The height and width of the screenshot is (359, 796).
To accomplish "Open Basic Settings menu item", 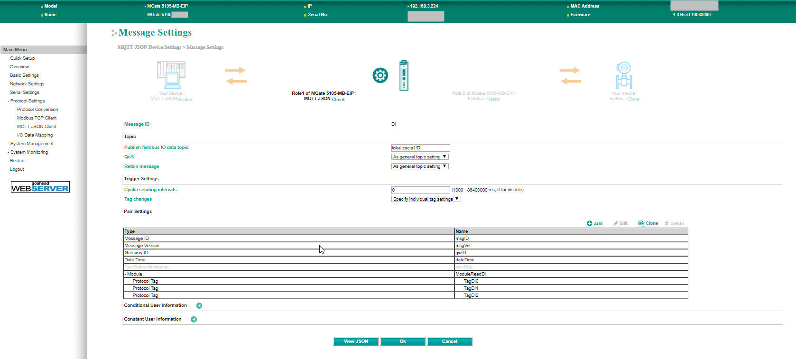I will (24, 75).
